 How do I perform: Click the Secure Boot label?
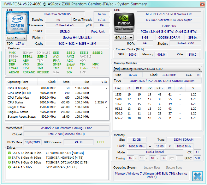pos(174,168)
